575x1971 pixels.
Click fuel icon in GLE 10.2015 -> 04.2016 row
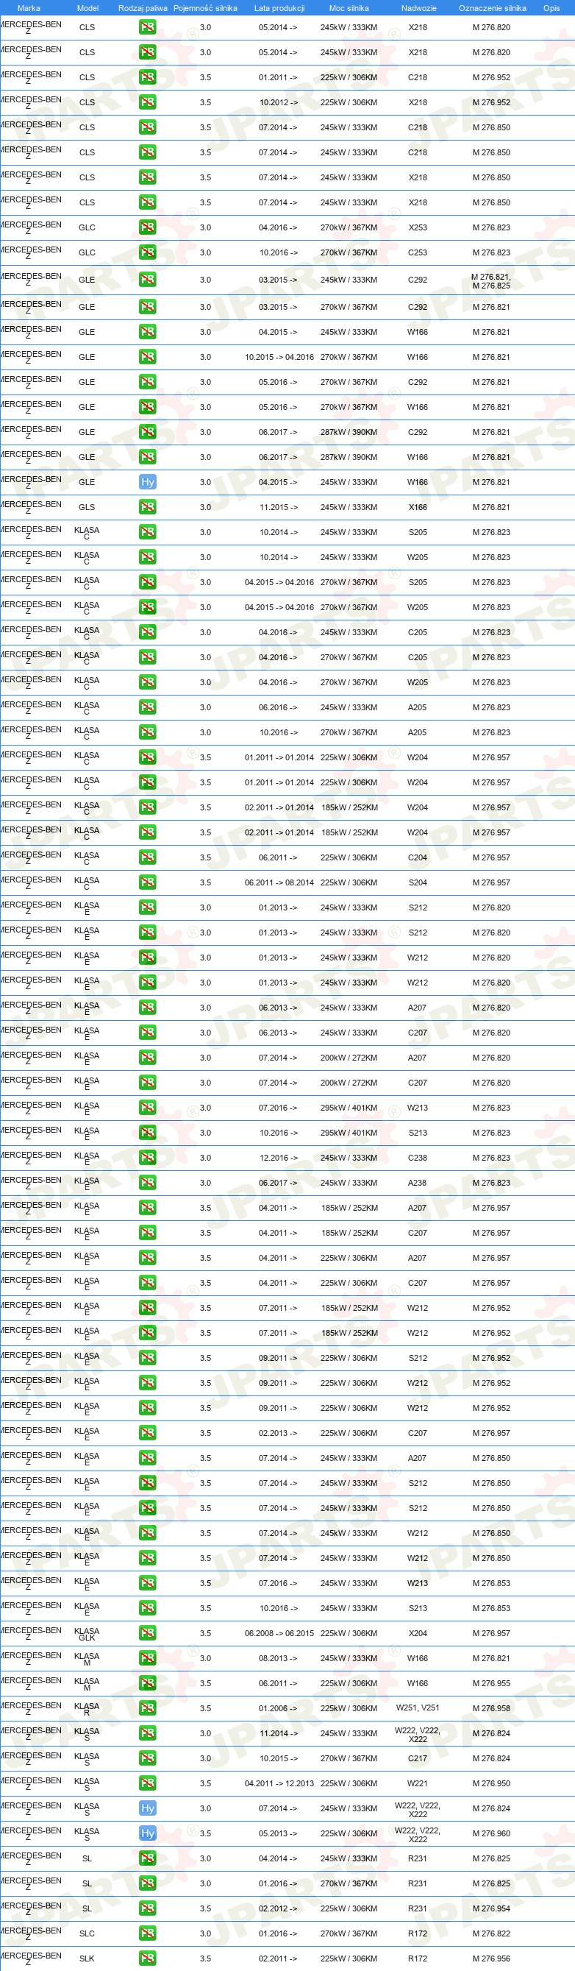point(148,357)
